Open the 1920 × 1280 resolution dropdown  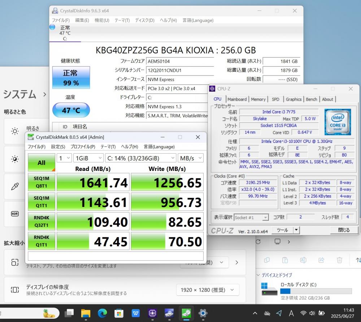208,290
